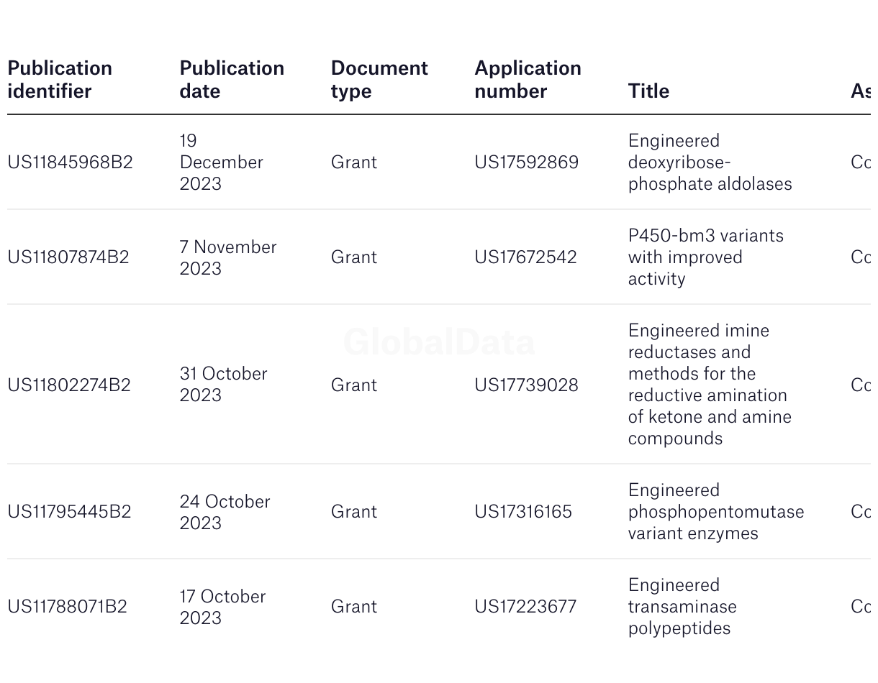Click the Application number column header
878x683 pixels.
(x=528, y=79)
